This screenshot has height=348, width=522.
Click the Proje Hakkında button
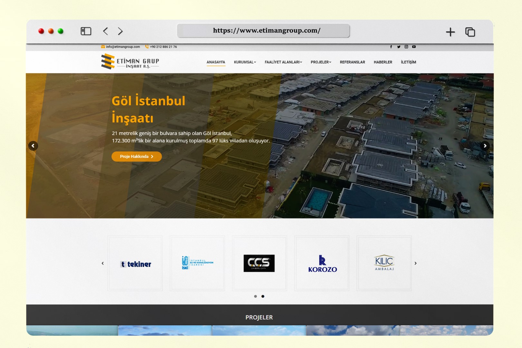[137, 157]
